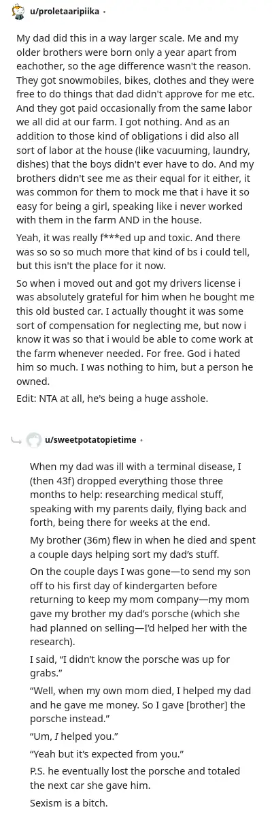Viewport: 272px width, 827px height.
Task: Click paragraph about the old busted car
Action: [135, 332]
